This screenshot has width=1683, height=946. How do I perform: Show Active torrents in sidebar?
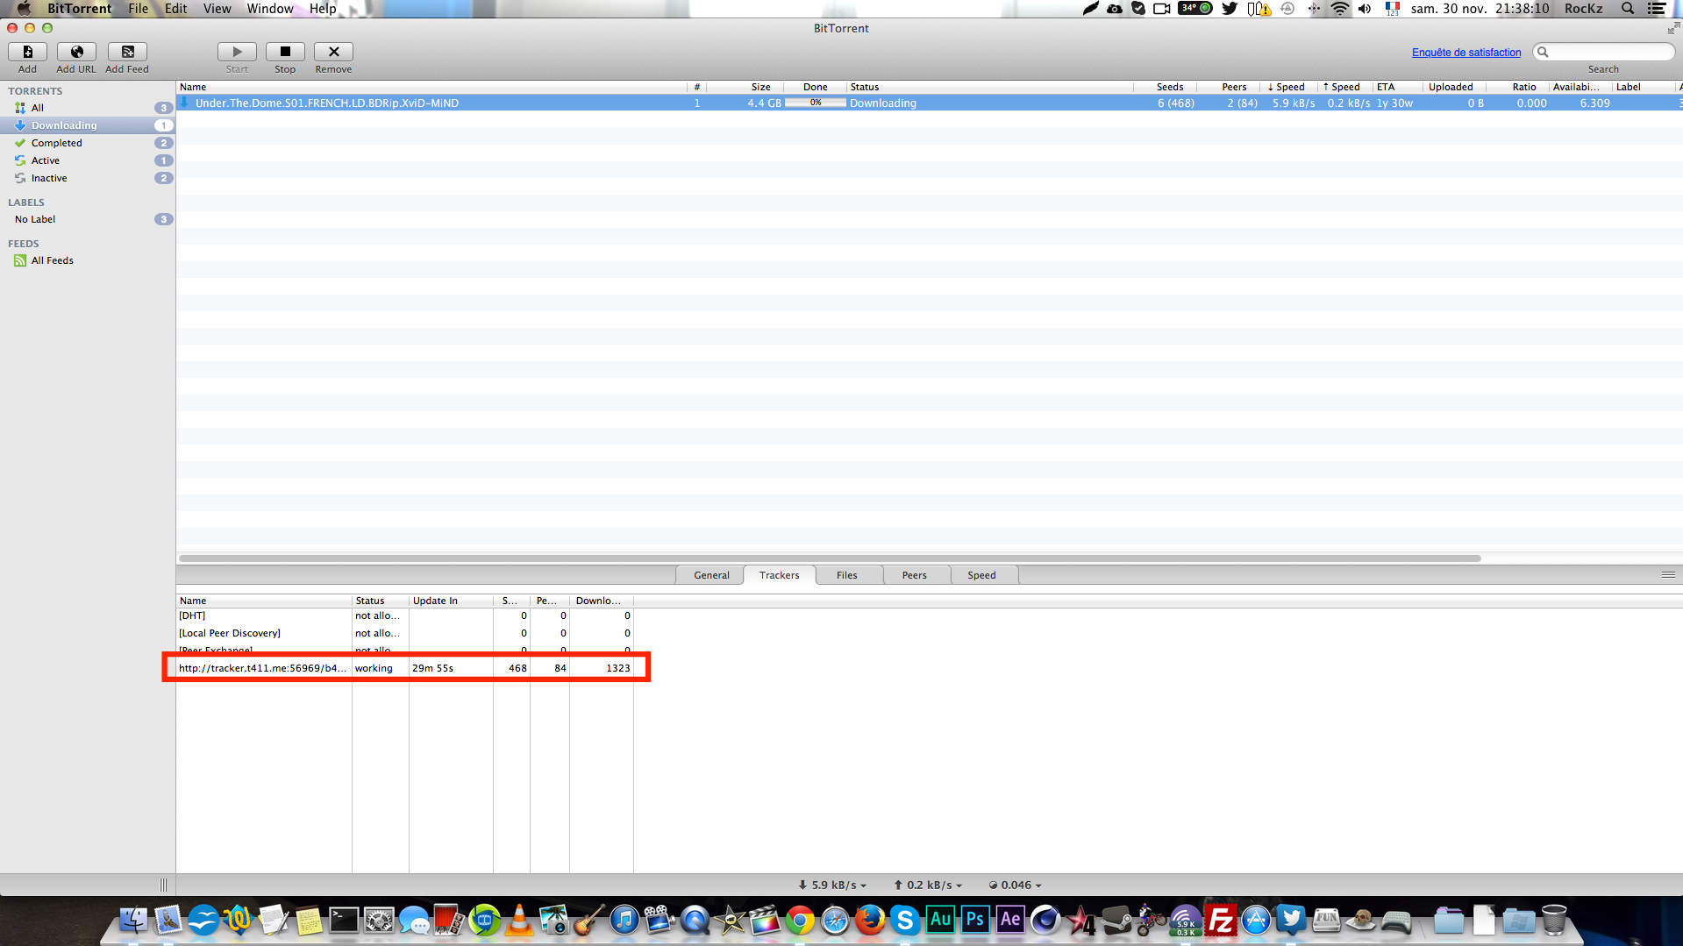(88, 160)
